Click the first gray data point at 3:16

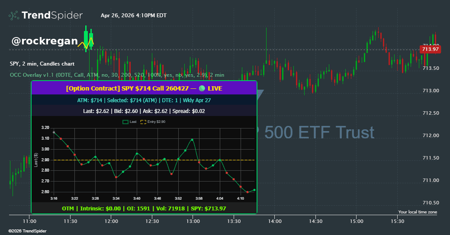(54, 132)
